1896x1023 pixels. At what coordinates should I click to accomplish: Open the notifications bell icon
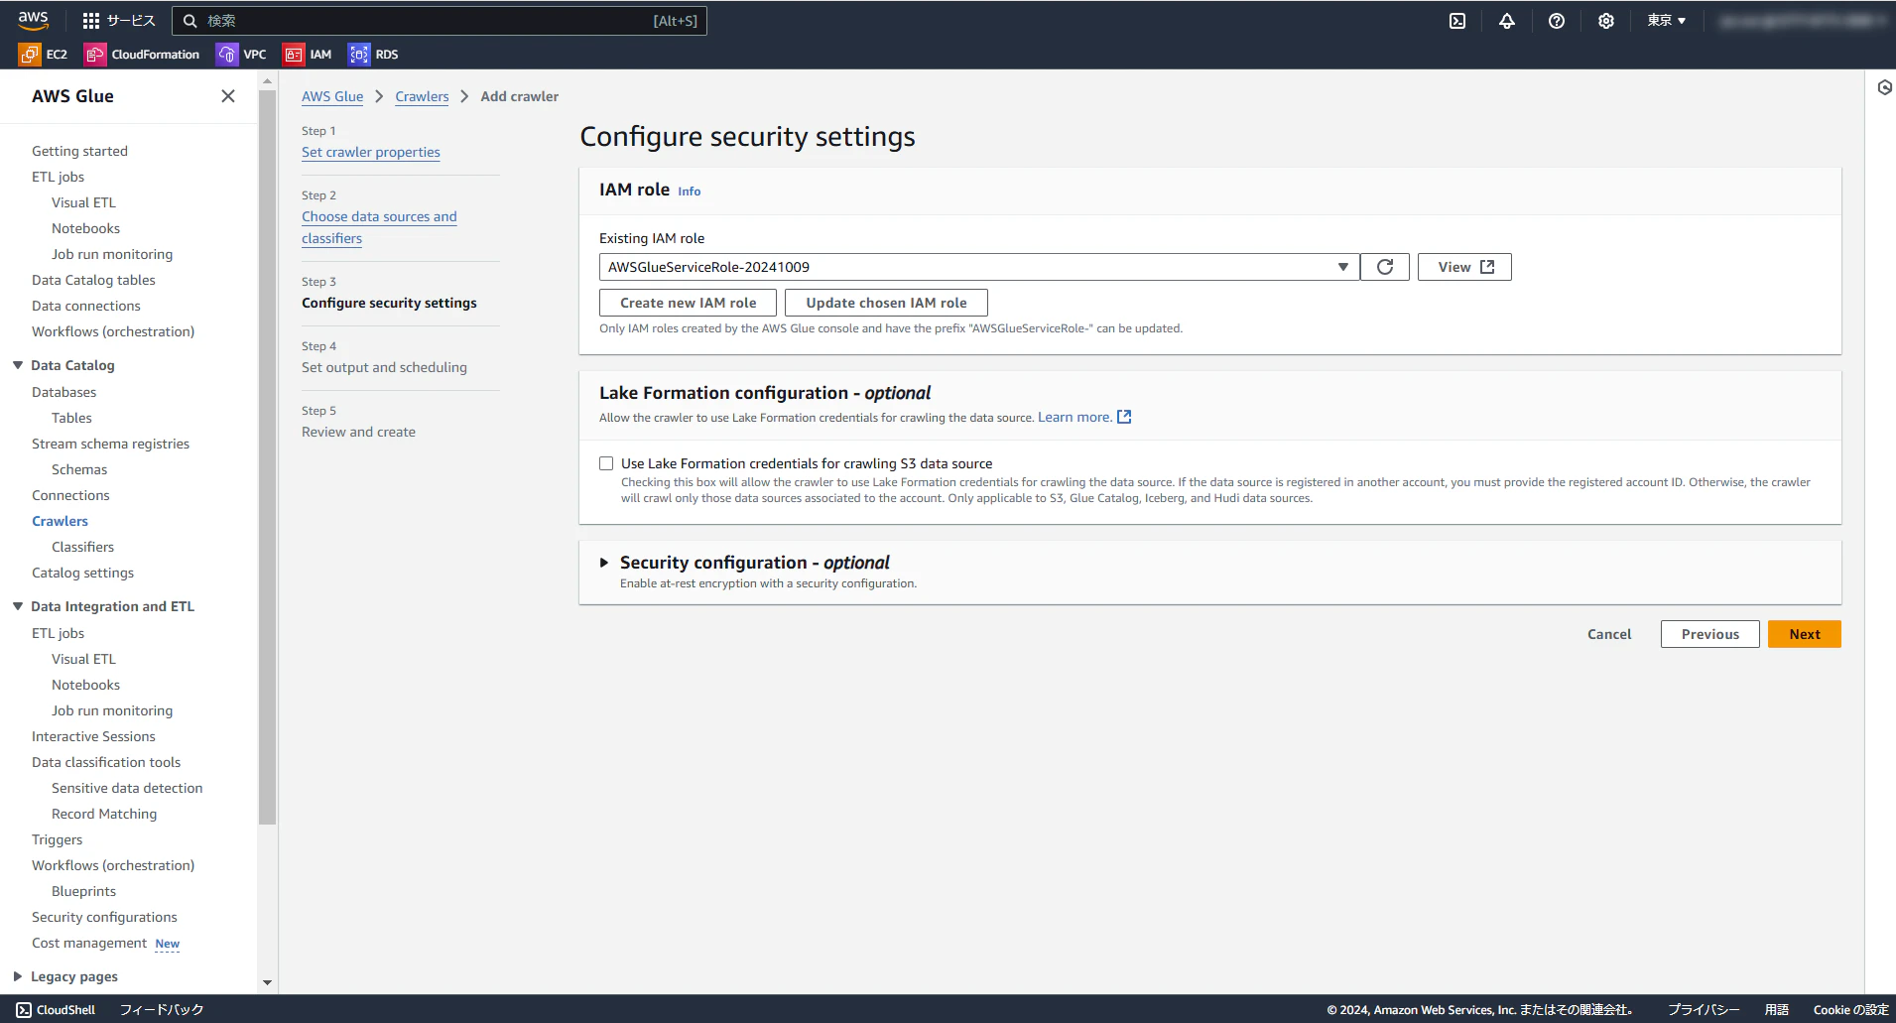tap(1506, 21)
